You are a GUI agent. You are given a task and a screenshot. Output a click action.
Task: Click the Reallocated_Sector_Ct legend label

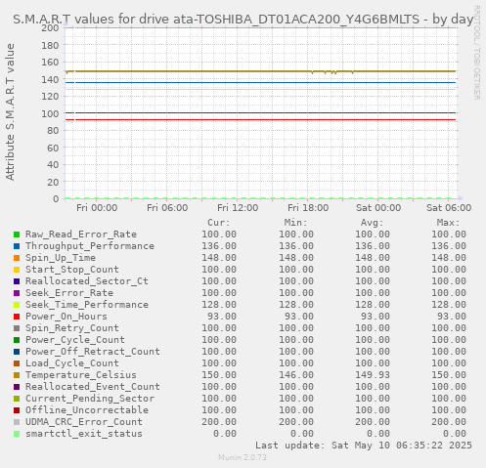[x=87, y=281]
